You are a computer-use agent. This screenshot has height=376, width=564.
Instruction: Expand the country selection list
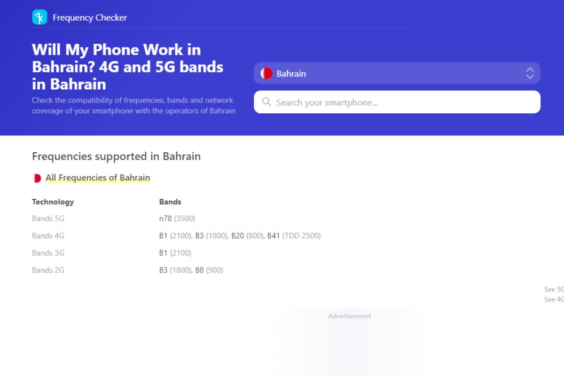tap(397, 73)
